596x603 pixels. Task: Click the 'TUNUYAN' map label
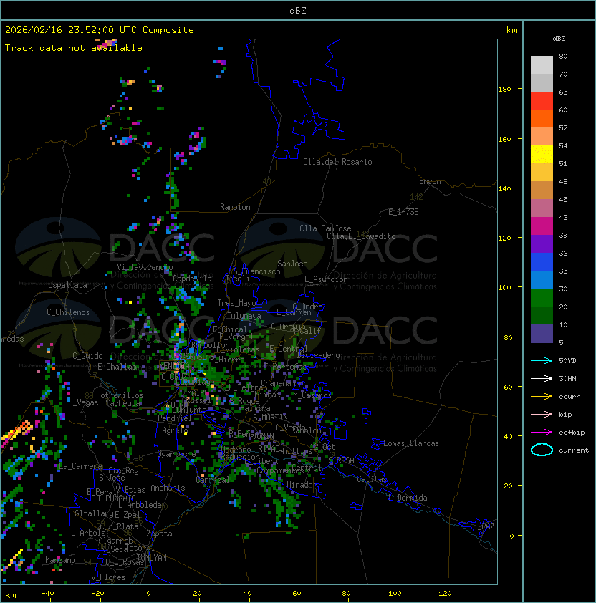point(152,558)
